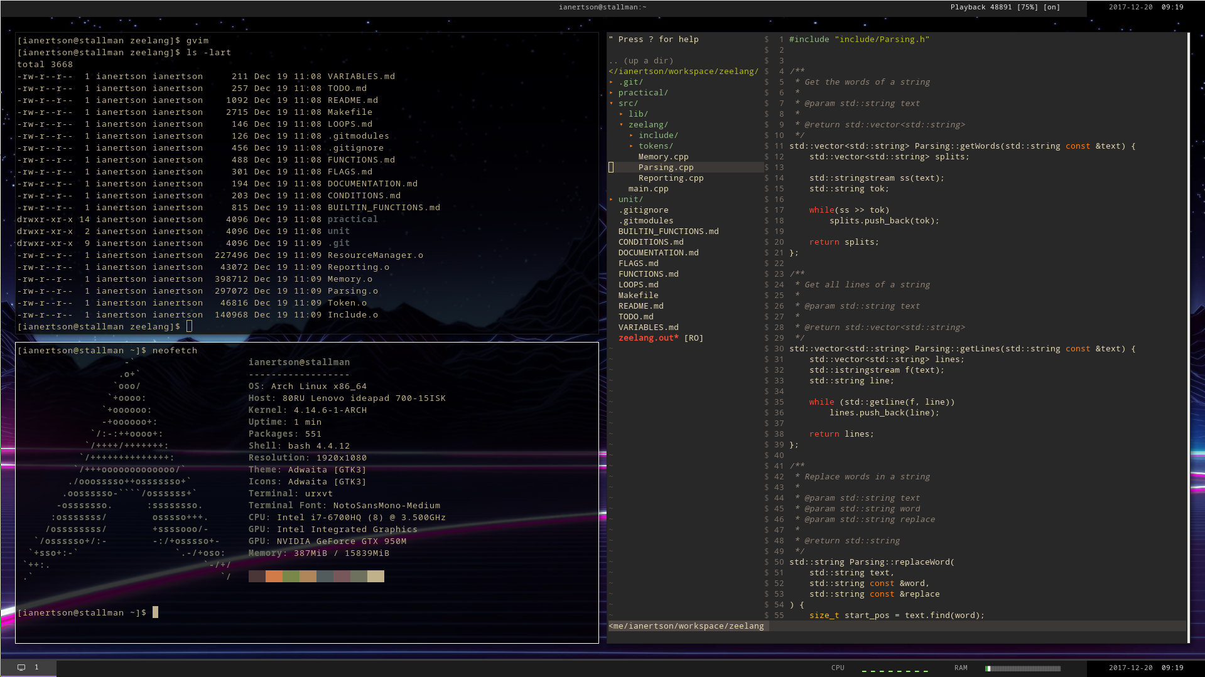Viewport: 1205px width, 677px height.
Task: Expand the .git/ folder arrow
Action: tap(611, 82)
